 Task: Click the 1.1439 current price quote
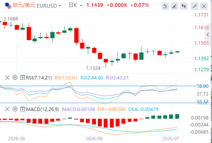coord(95,5)
